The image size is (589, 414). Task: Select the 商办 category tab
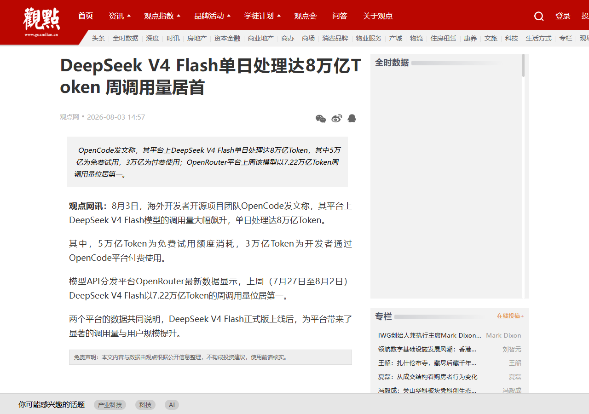[x=288, y=38]
